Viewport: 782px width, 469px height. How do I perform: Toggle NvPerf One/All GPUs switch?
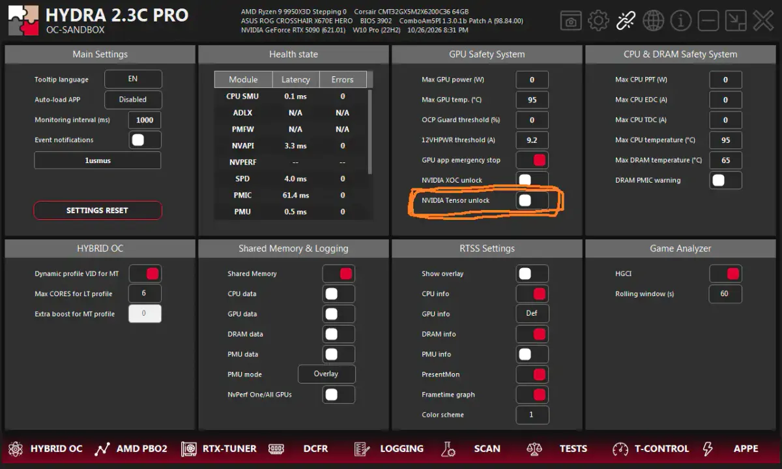[x=338, y=394]
